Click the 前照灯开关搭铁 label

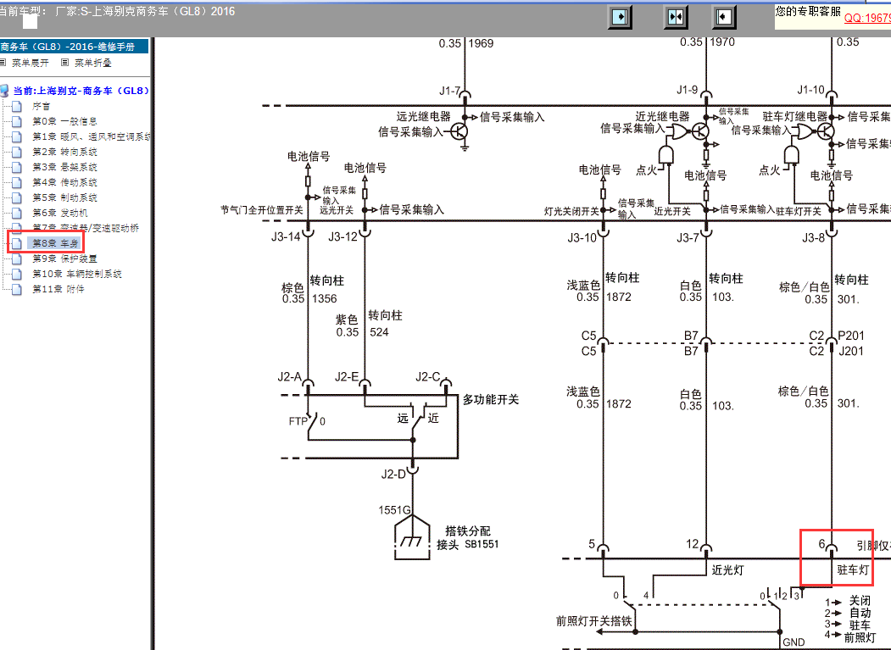tap(593, 621)
